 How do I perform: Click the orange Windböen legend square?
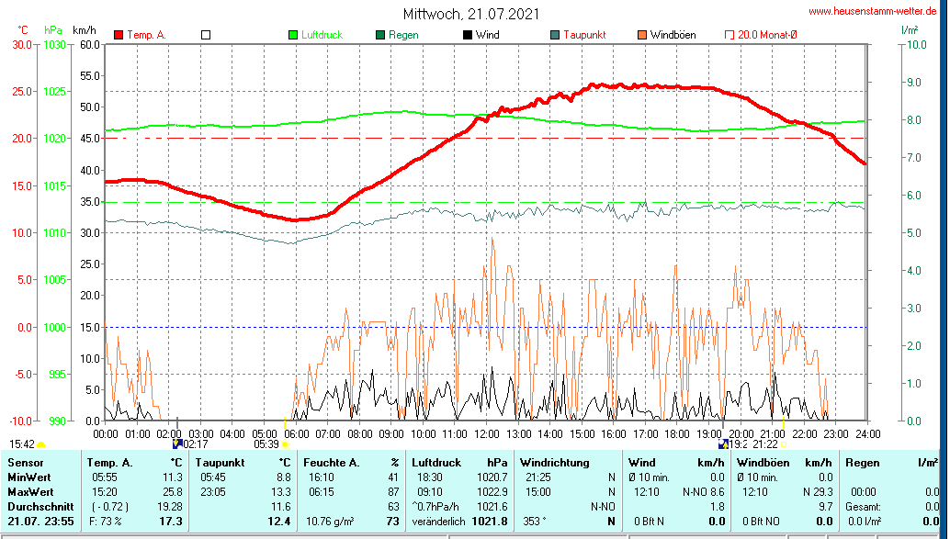coord(642,35)
